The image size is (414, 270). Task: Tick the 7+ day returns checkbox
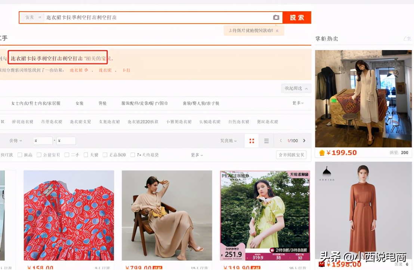(x=133, y=155)
